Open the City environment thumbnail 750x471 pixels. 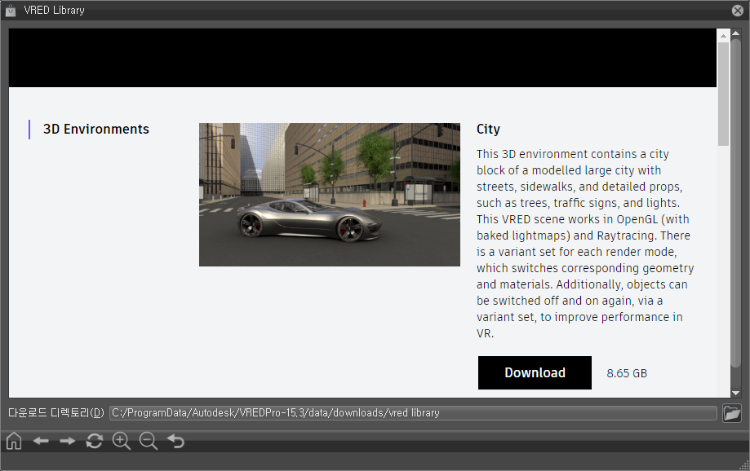pos(330,195)
